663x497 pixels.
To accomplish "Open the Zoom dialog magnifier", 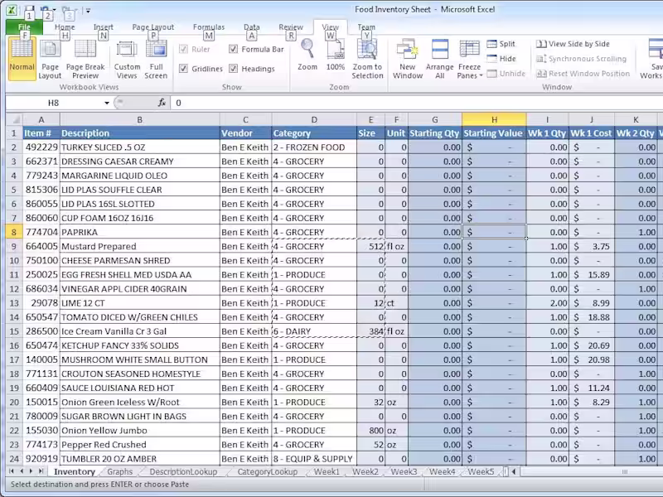I will coord(307,55).
